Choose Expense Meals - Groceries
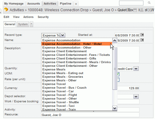 coord(77,77)
